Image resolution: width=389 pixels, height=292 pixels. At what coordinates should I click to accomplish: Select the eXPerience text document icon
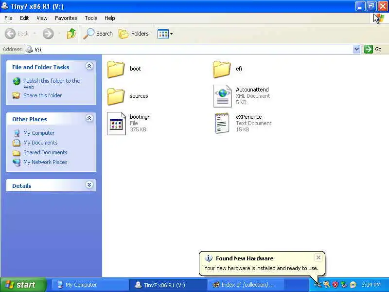tap(222, 123)
